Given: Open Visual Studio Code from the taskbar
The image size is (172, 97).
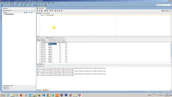Looking at the screenshot, I should point(44,95).
